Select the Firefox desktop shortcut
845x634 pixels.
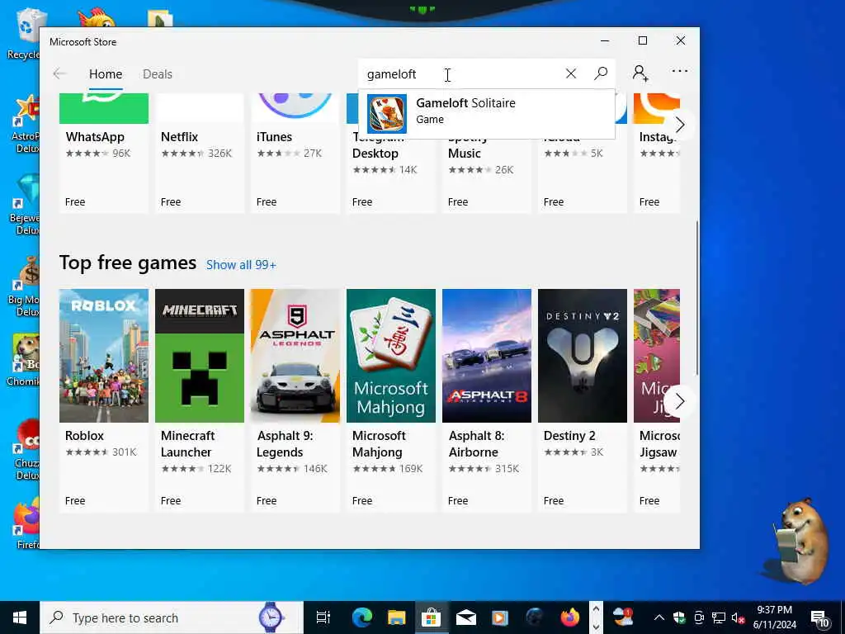coord(27,524)
